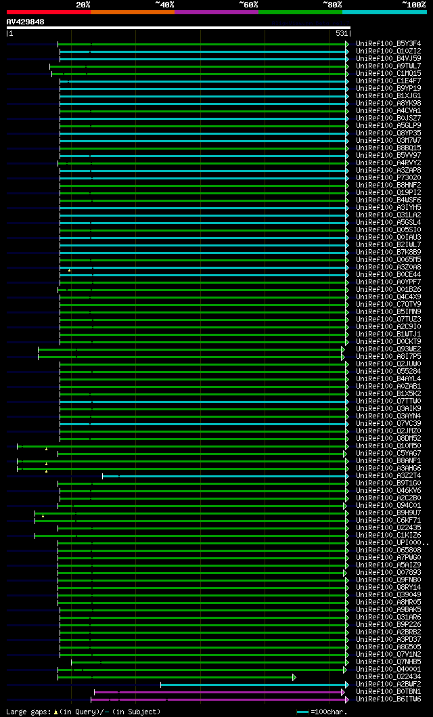433x717 pixels.
Task: Select the UniRef100_C5YAG7 entry
Action: (389, 453)
